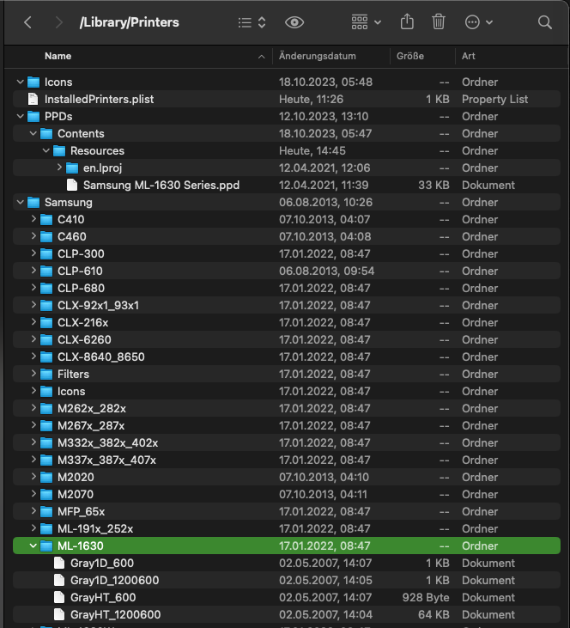Click the Share toolbar icon
Viewport: 570px width, 628px height.
408,22
